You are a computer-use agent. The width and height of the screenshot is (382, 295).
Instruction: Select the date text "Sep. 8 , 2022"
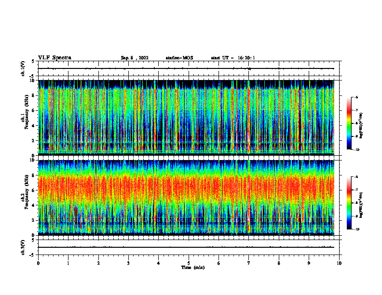coord(135,58)
